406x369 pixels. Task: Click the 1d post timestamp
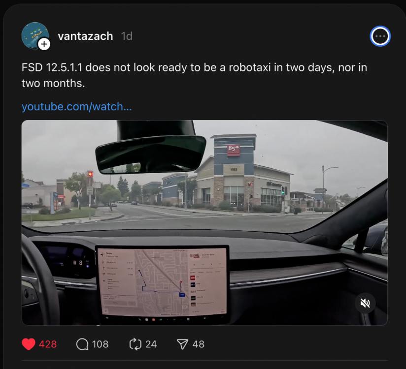pos(127,36)
